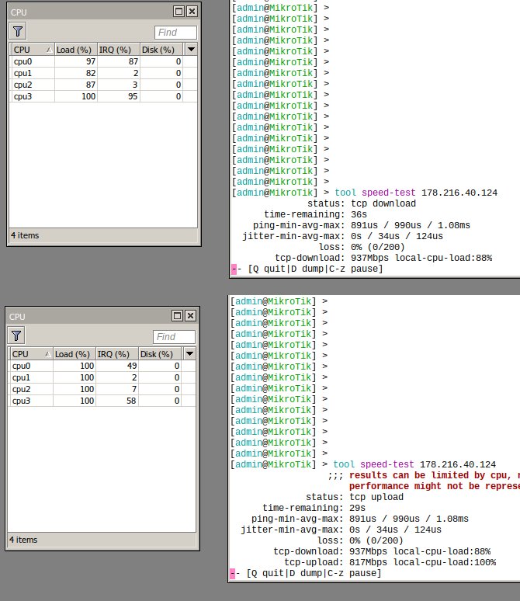The width and height of the screenshot is (520, 601).
Task: Select the cpu2 row in the upper CPU window
Action: click(x=103, y=85)
